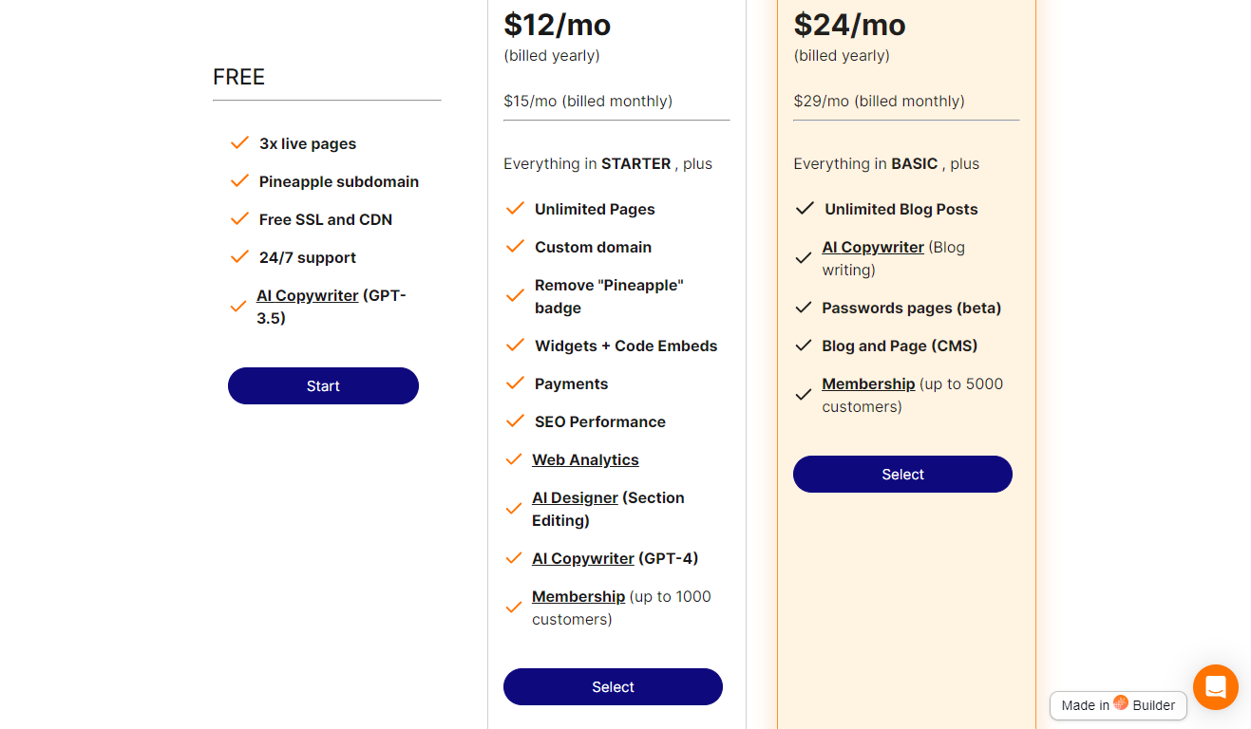1251x729 pixels.
Task: Click checkmark icon beside Payments
Action: [515, 383]
